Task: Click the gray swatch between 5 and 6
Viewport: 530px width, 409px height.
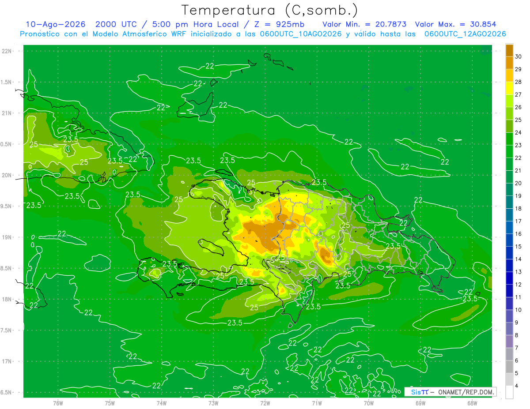Action: click(x=509, y=367)
